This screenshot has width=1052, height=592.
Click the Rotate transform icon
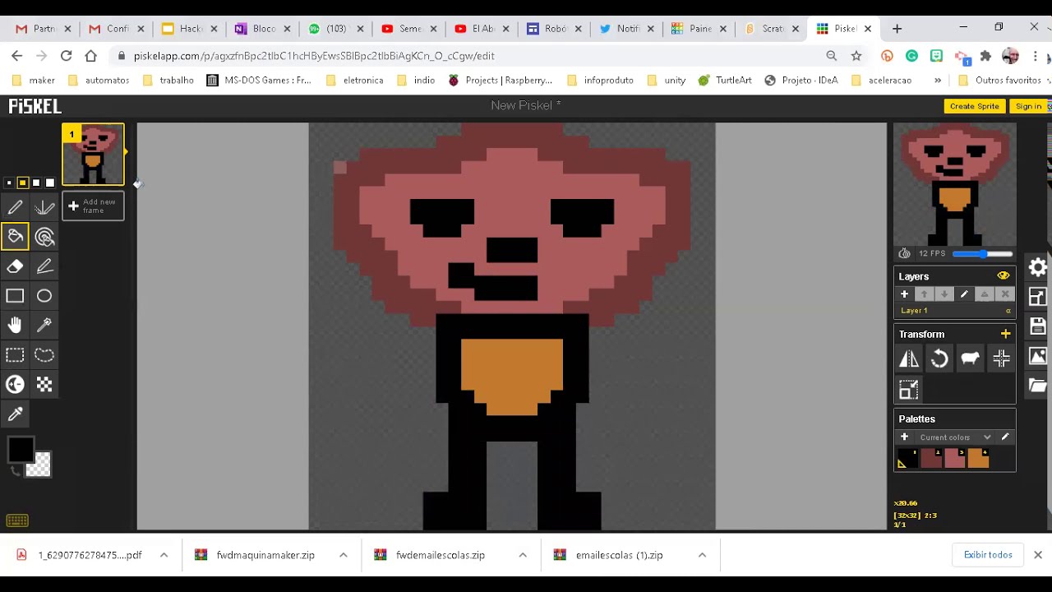pyautogui.click(x=939, y=358)
